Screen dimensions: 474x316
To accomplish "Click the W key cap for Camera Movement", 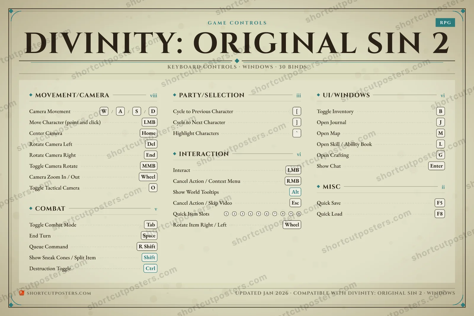I will coord(104,111).
